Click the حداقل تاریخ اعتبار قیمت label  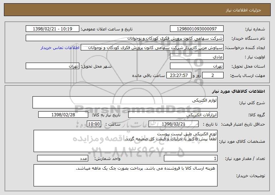[243, 124]
